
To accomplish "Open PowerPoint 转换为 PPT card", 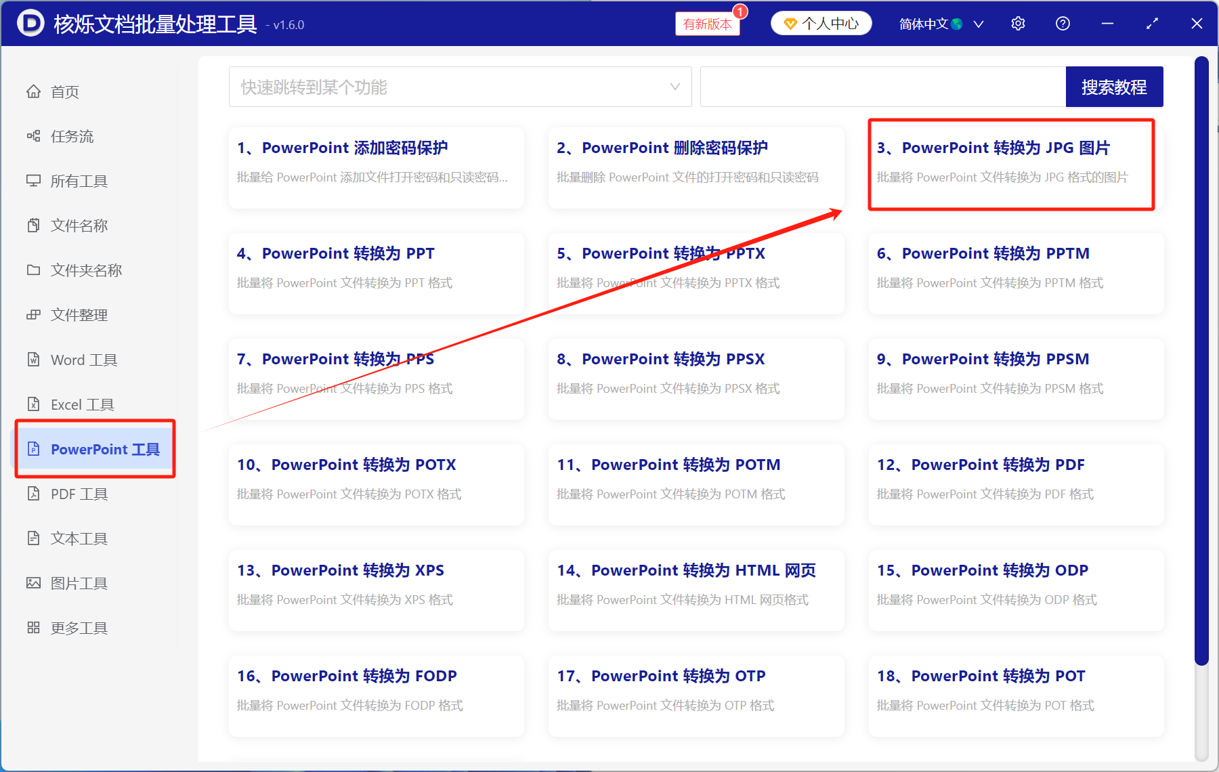I will [x=377, y=274].
